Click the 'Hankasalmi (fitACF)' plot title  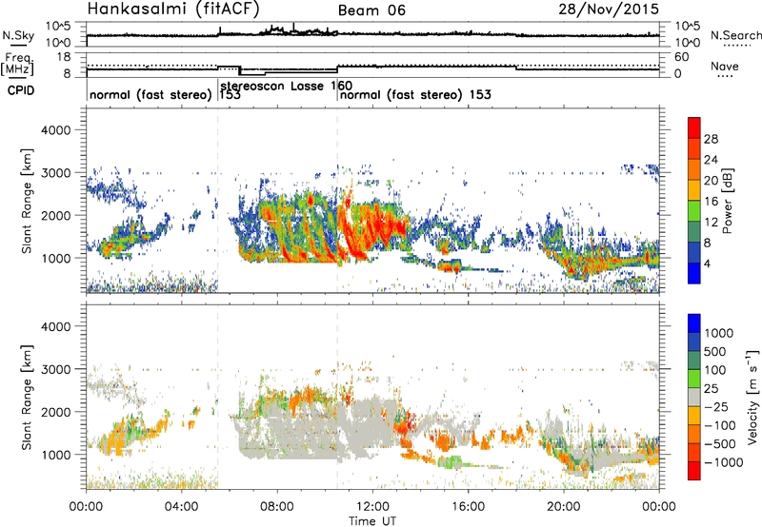pyautogui.click(x=173, y=10)
